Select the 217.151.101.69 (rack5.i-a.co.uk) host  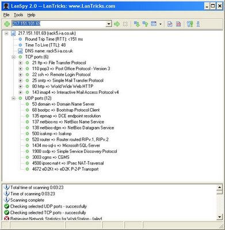click(x=47, y=33)
